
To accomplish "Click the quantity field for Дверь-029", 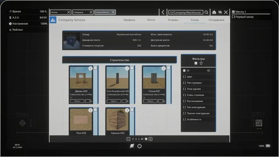I will pos(88,101).
